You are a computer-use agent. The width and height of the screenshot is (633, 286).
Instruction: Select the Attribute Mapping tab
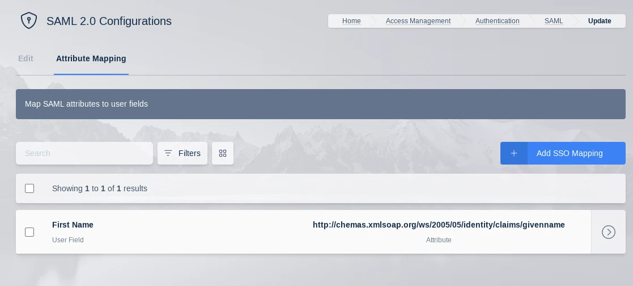pos(91,58)
